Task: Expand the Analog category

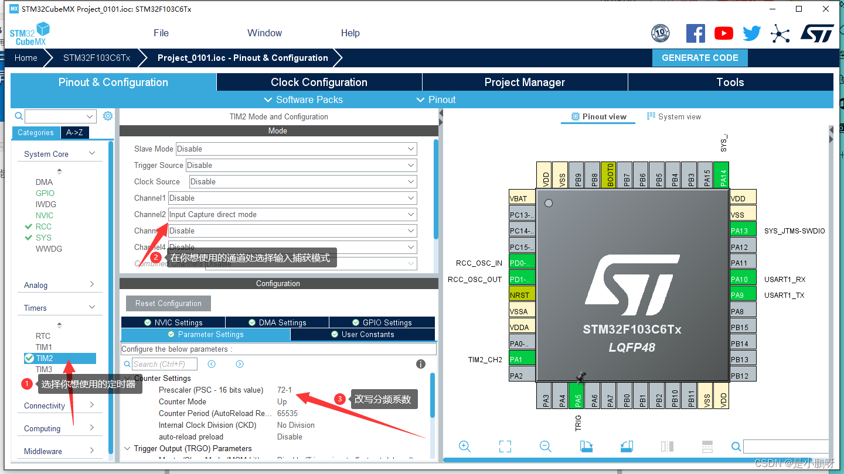Action: (x=92, y=284)
